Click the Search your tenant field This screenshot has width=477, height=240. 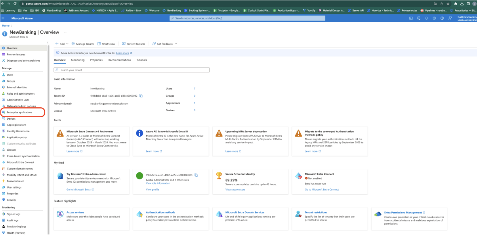132,70
